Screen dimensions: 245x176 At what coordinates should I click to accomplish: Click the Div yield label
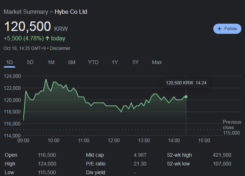(x=96, y=173)
